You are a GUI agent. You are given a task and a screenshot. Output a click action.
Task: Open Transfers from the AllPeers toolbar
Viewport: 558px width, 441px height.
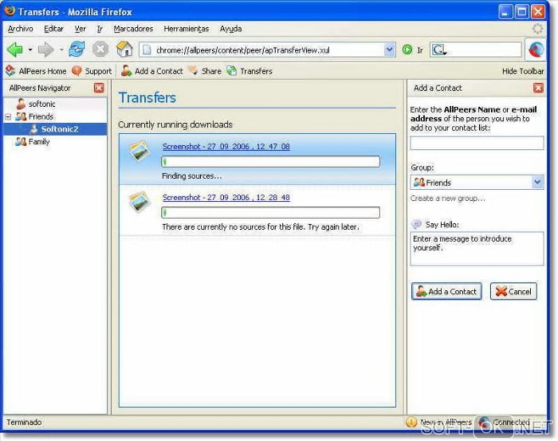249,71
